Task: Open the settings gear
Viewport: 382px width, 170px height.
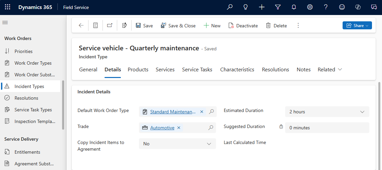Action: click(x=310, y=7)
